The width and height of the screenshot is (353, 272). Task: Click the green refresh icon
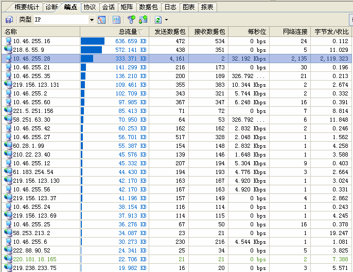click(157, 20)
